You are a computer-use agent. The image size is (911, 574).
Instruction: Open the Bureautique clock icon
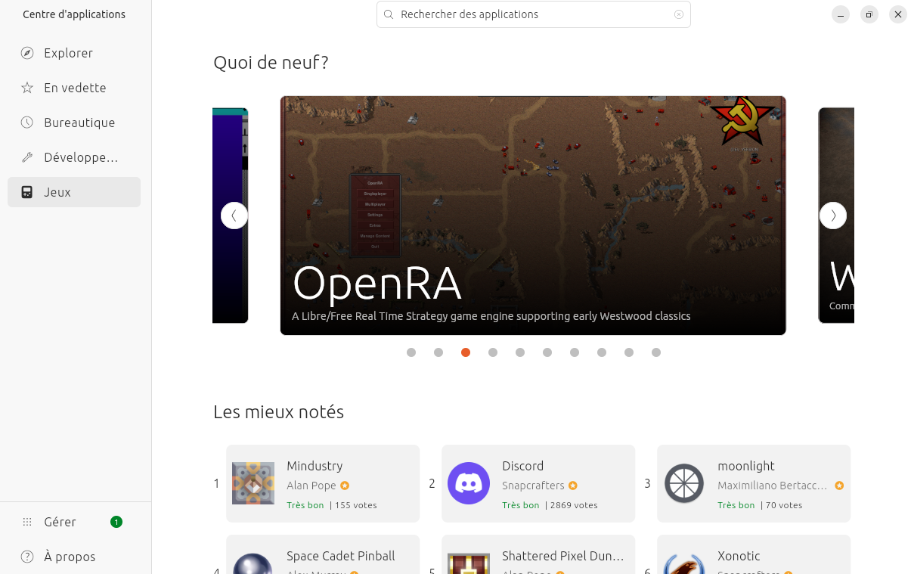click(27, 123)
